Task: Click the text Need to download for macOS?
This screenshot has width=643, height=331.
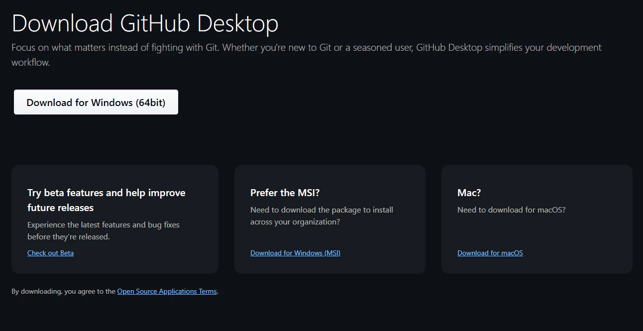Action: (x=511, y=210)
